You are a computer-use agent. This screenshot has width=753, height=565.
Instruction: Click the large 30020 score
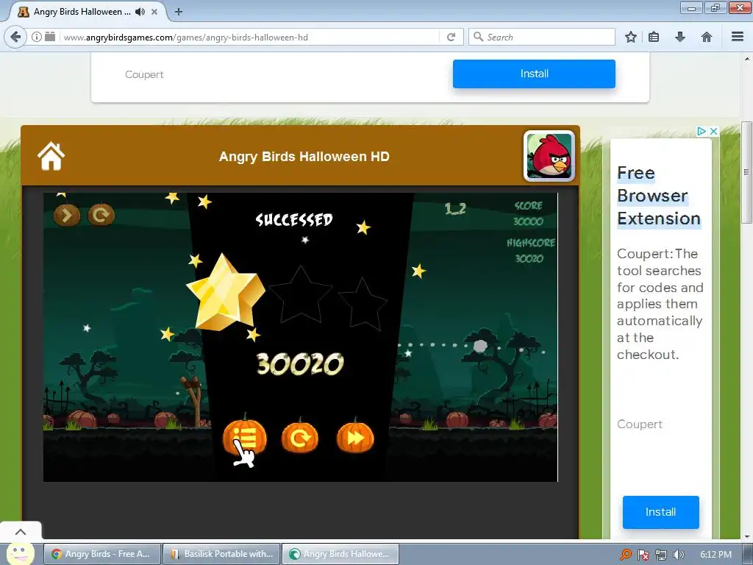point(300,364)
